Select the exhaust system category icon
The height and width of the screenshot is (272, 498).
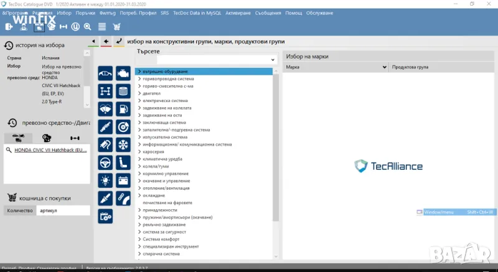[105, 145]
